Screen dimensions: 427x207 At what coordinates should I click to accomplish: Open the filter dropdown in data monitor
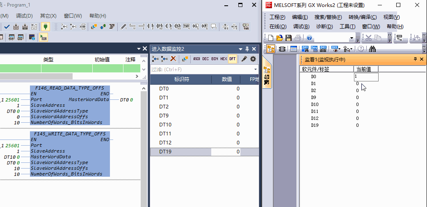point(256,70)
